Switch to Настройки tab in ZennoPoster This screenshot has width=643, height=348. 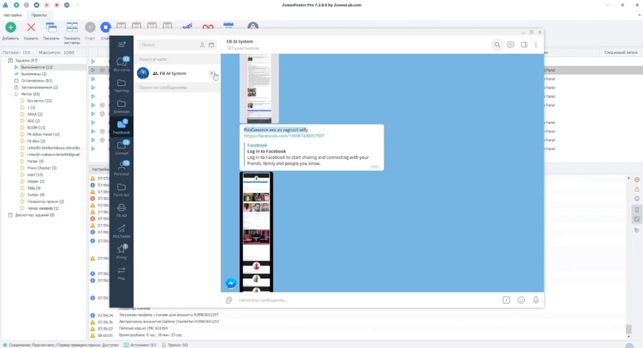coord(13,15)
